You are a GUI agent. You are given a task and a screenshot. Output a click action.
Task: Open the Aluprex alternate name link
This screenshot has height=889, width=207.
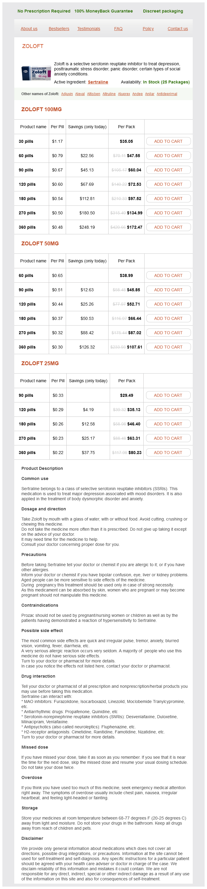pyautogui.click(x=124, y=94)
